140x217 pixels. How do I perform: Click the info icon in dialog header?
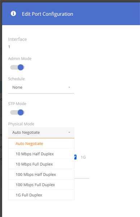13,14
